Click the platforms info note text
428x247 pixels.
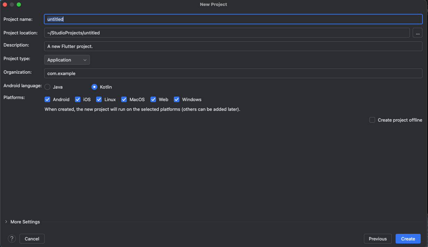coord(142,109)
